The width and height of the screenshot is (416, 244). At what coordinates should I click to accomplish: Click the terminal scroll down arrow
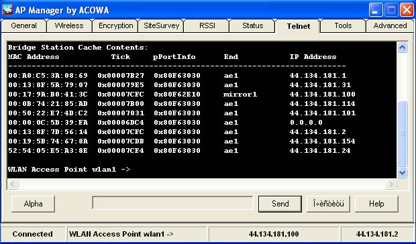pyautogui.click(x=402, y=172)
